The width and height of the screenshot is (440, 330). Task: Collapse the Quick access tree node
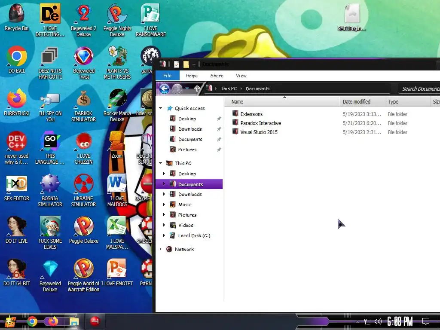click(161, 108)
